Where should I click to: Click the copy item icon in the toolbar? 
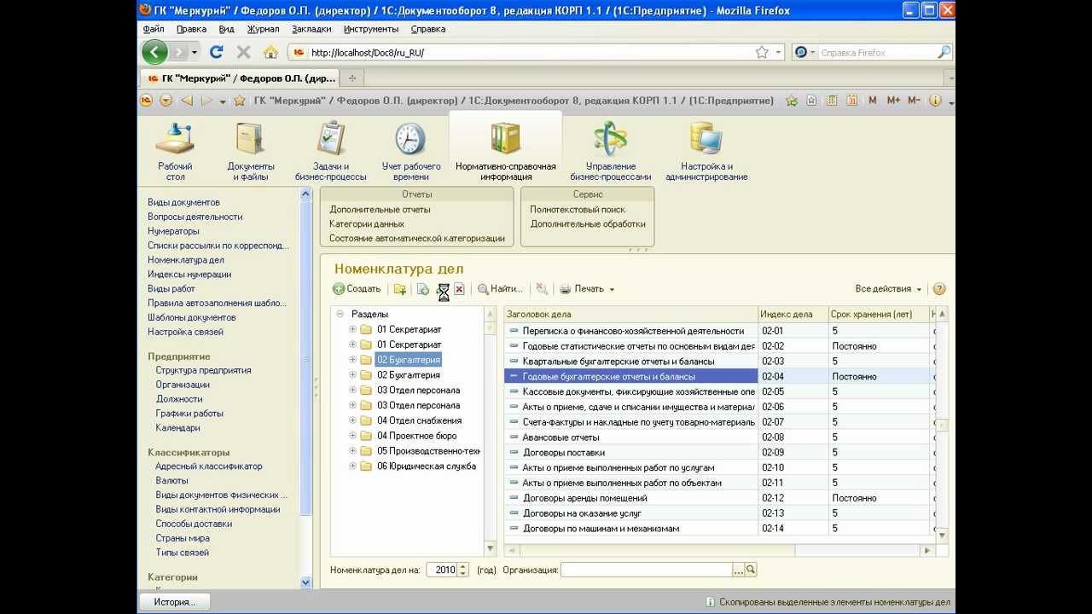tap(422, 289)
